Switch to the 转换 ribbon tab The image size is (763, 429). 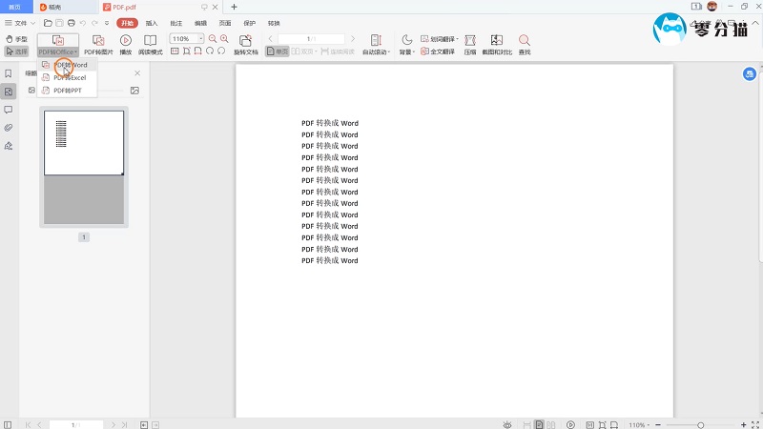(274, 23)
